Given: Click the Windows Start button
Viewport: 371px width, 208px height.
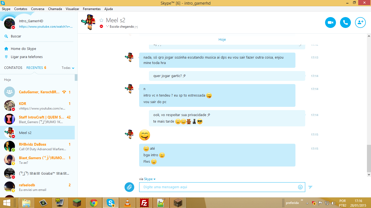Looking at the screenshot, I should (7, 203).
